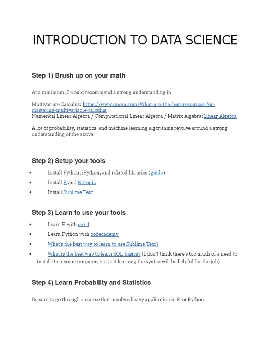Screen dimensions: 271x361
Task: Open the Python install guide link
Action: click(157, 173)
